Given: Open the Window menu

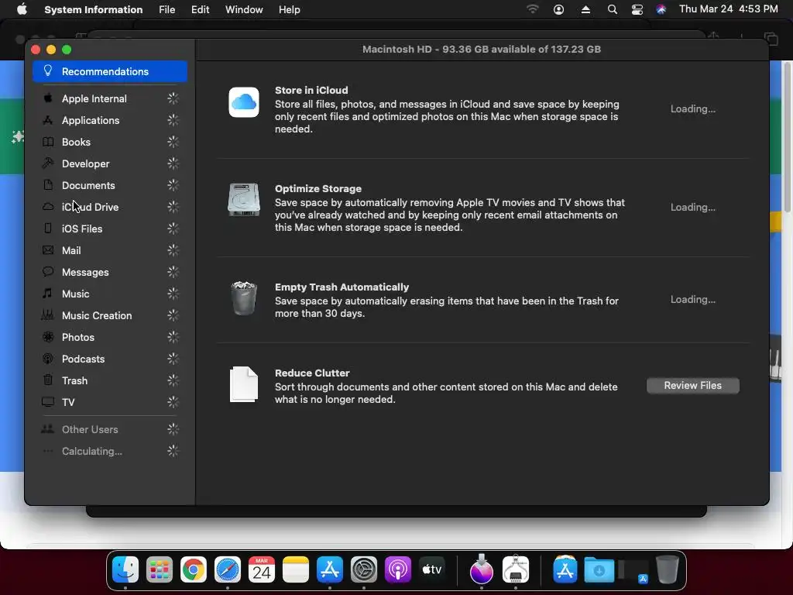Looking at the screenshot, I should pos(244,9).
